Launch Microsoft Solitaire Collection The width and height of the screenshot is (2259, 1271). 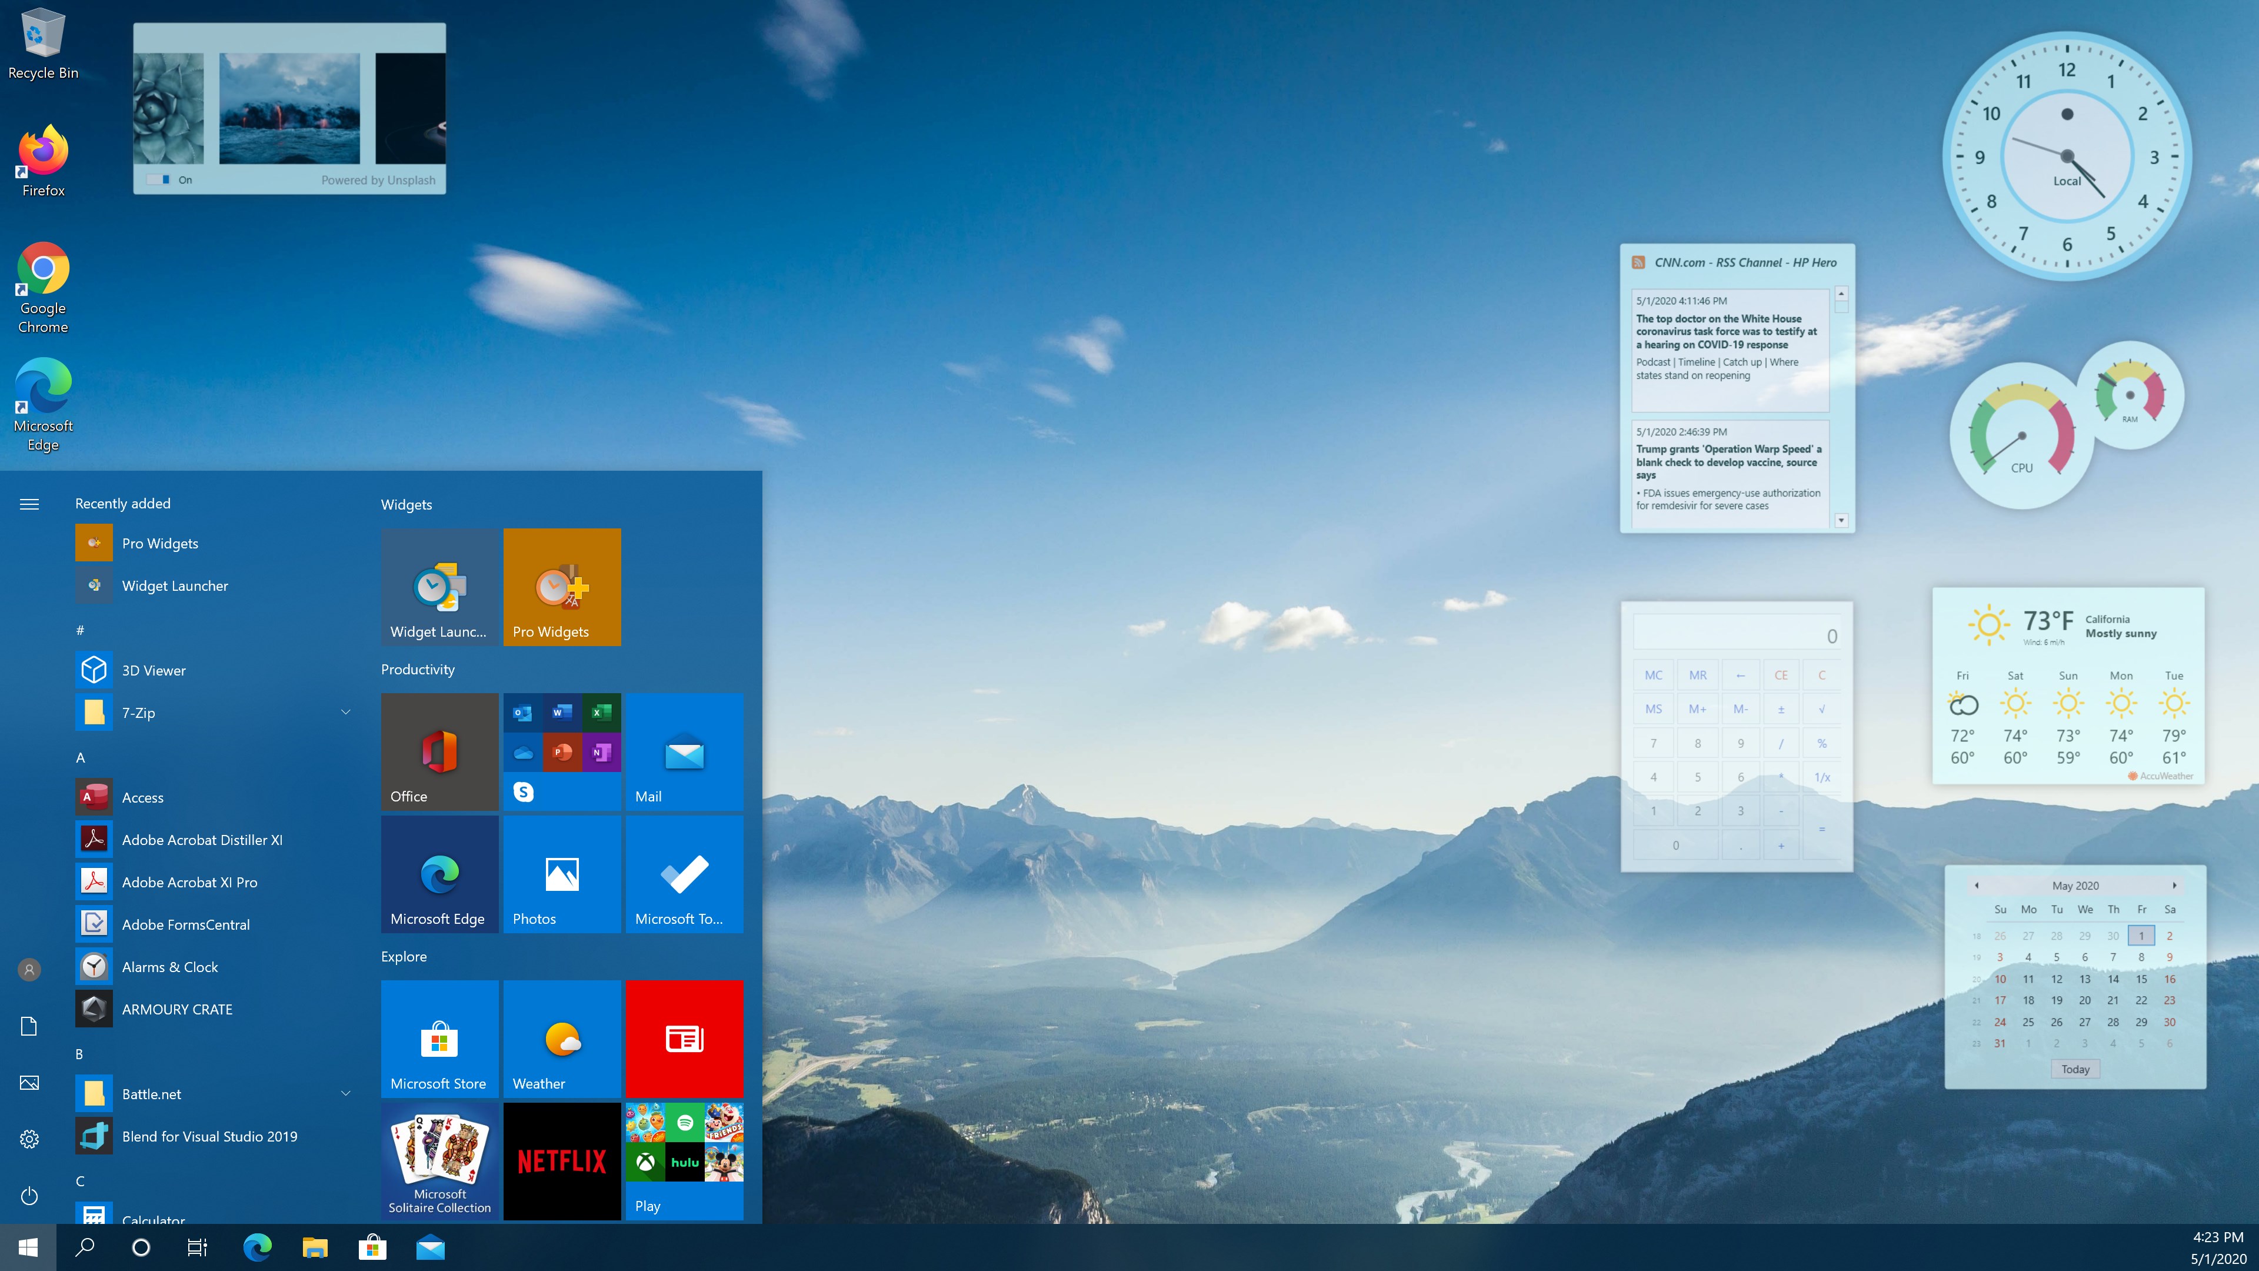coord(439,1160)
